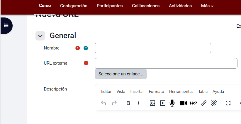
Task: Insert H5P content via H5P icon
Action: click(194, 103)
